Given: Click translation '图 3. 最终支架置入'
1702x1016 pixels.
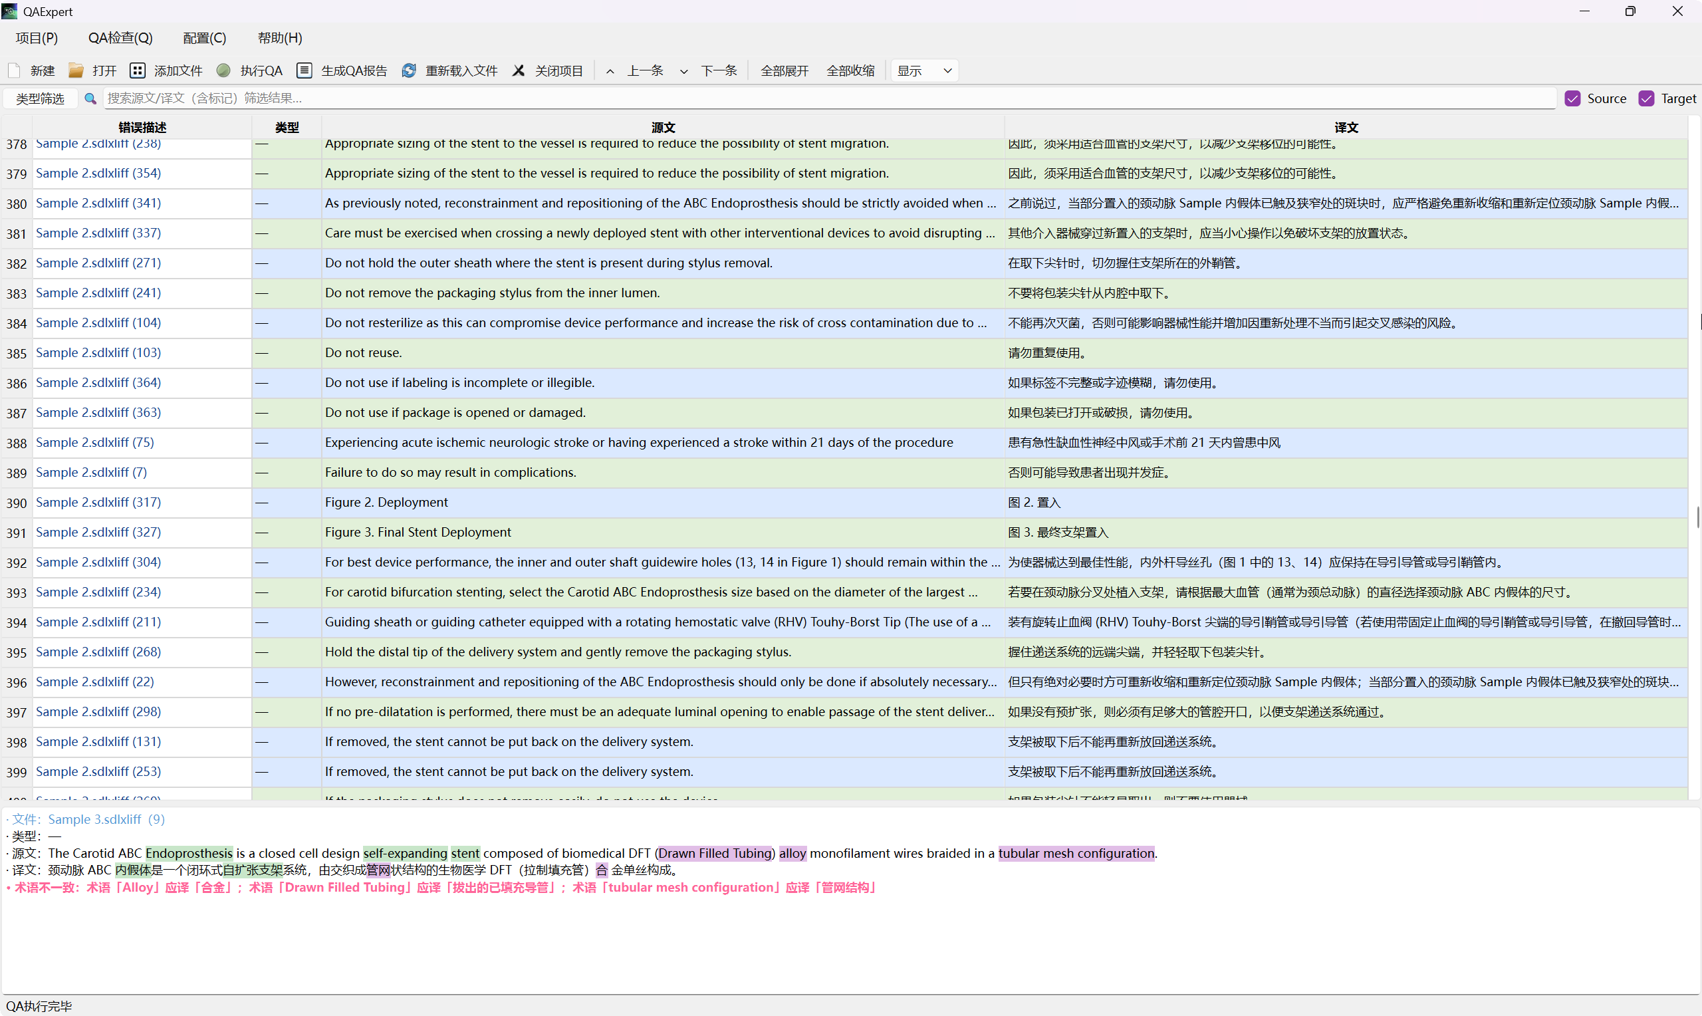Looking at the screenshot, I should click(x=1058, y=533).
